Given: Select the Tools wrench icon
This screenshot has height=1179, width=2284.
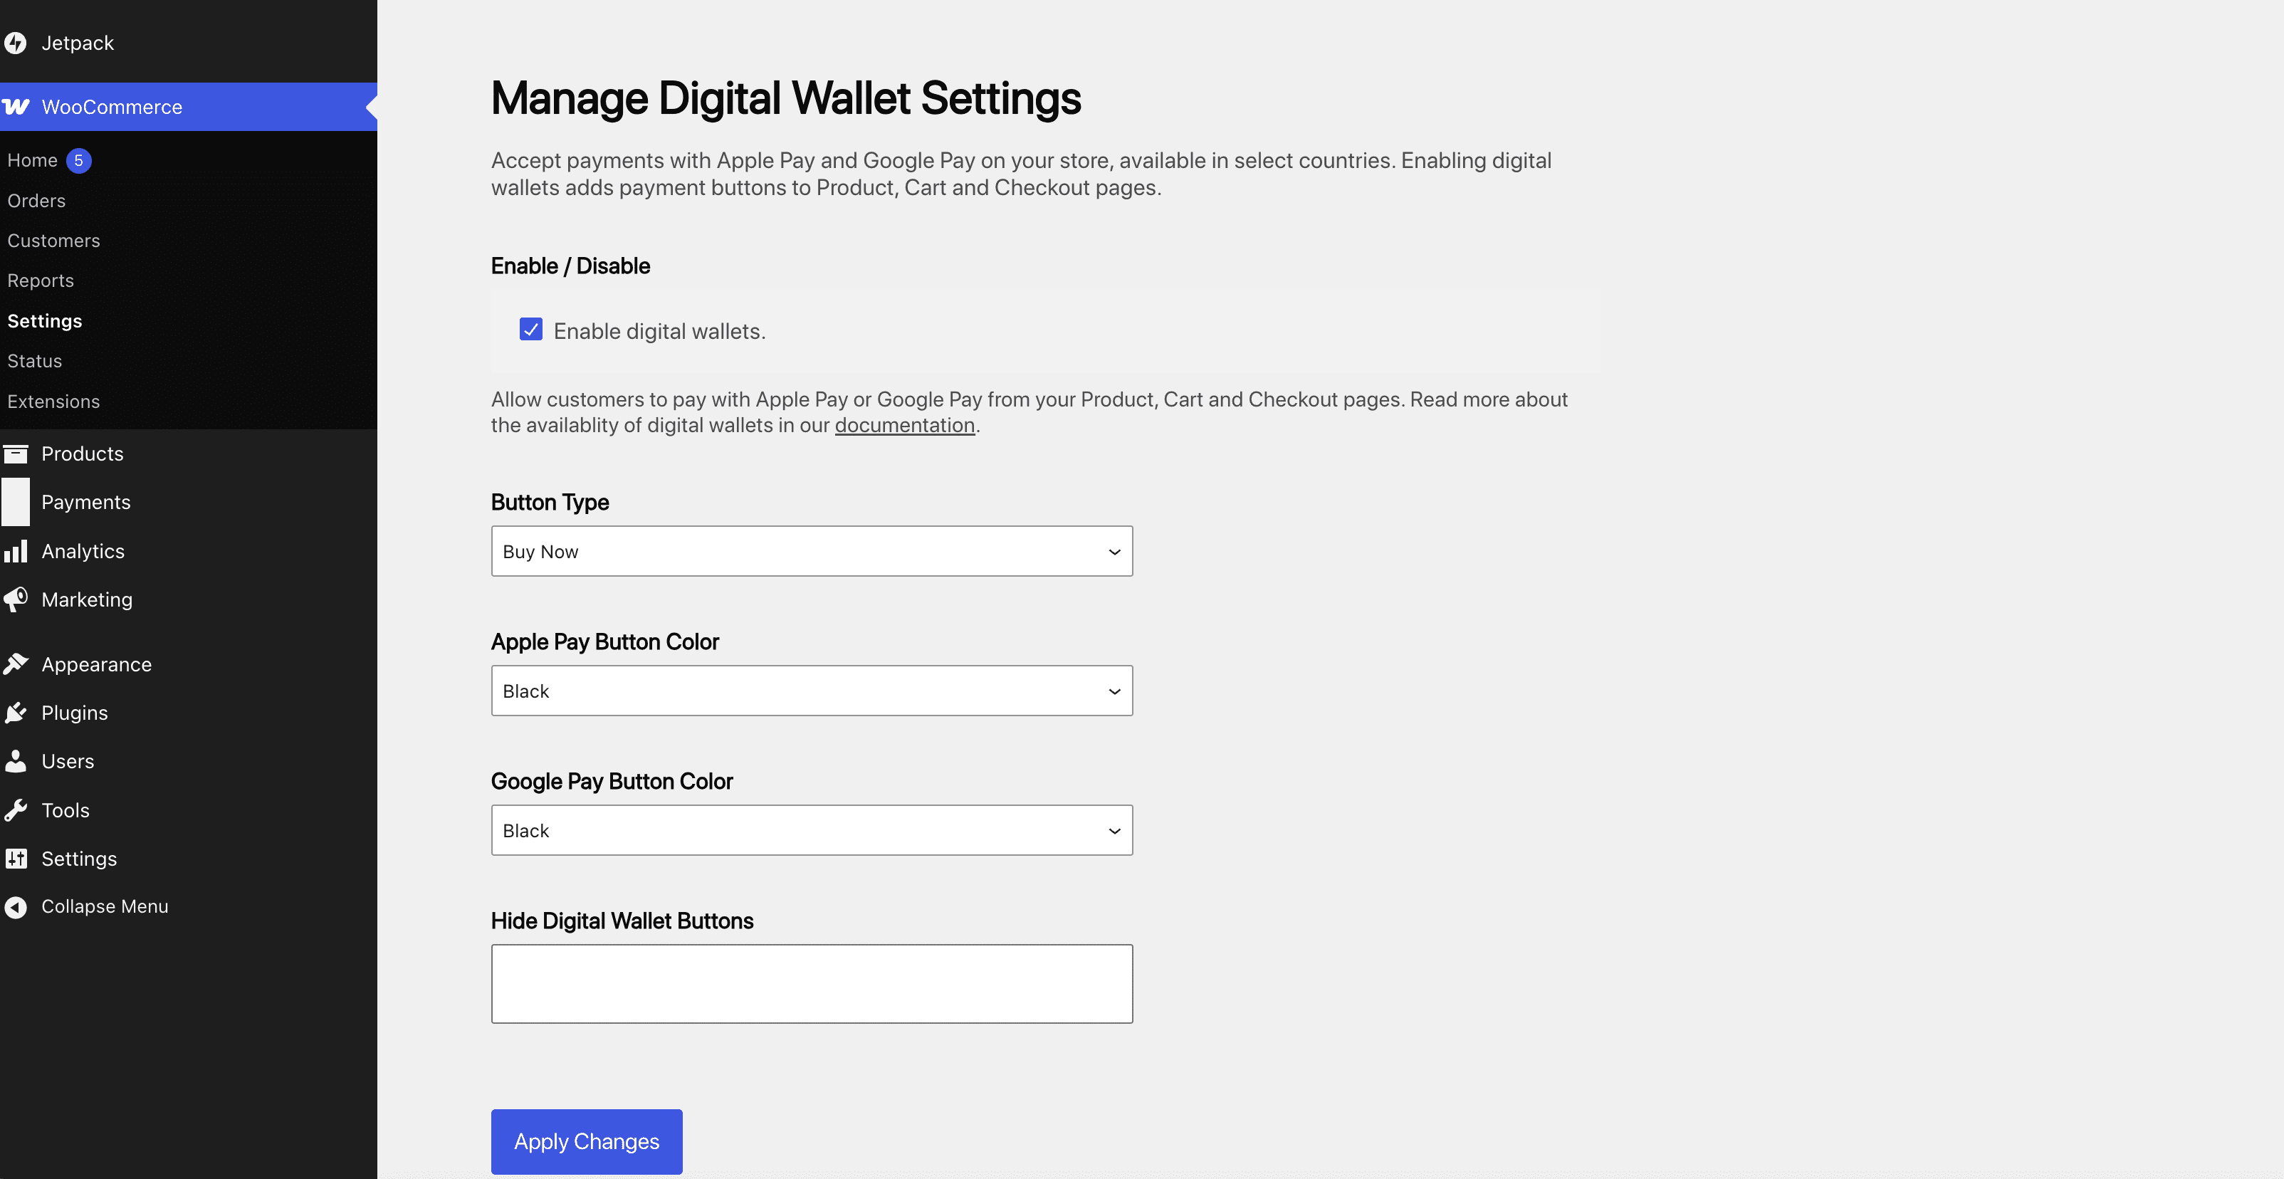Looking at the screenshot, I should (x=16, y=809).
